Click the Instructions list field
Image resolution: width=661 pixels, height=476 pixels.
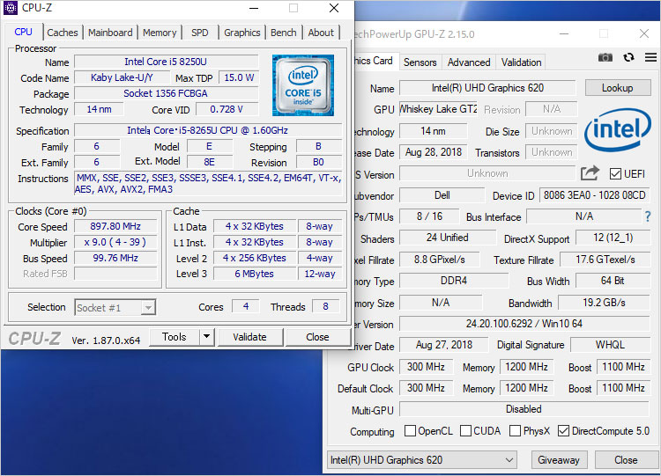pyautogui.click(x=208, y=184)
